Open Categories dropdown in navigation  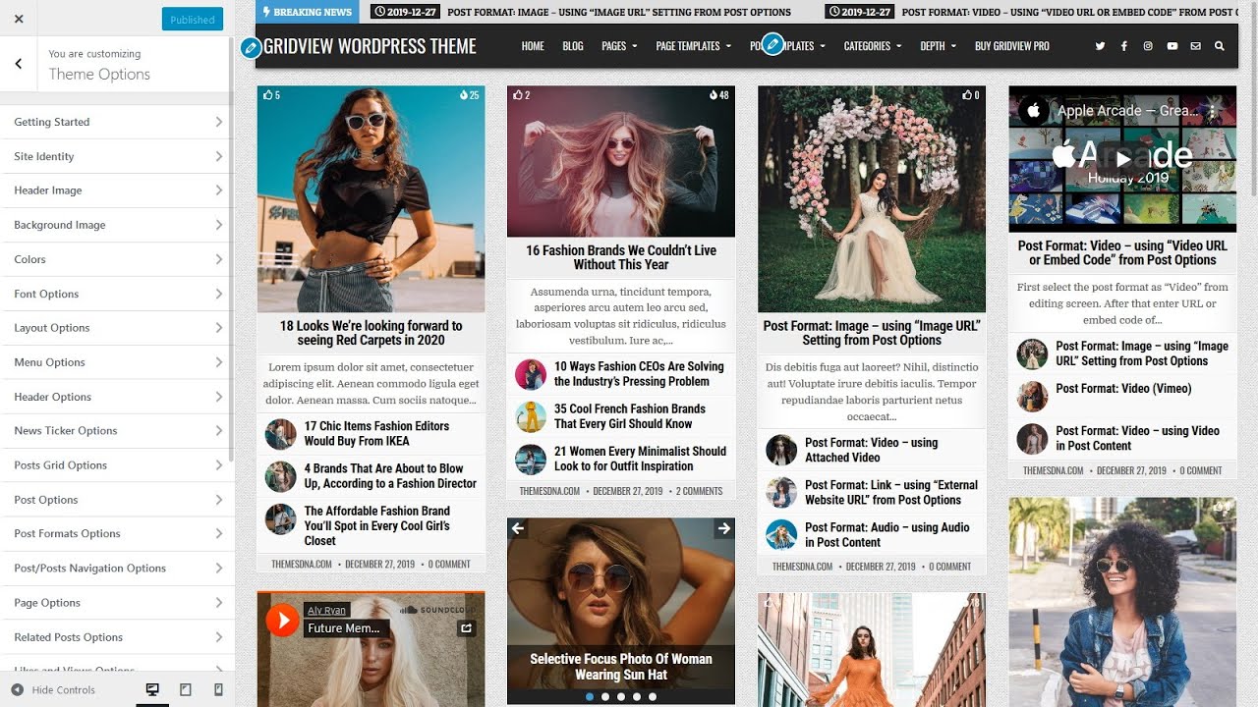(x=873, y=46)
